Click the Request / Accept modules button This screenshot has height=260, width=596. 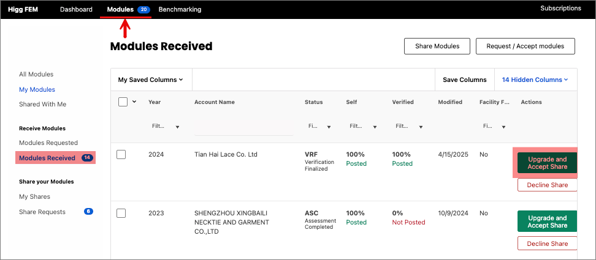coord(525,46)
